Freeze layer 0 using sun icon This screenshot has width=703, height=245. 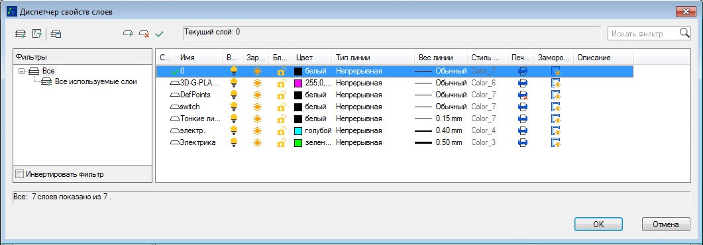pos(257,71)
